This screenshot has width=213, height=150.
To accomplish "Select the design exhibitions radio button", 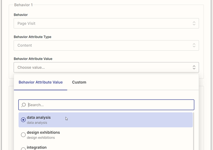I will point(23,135).
